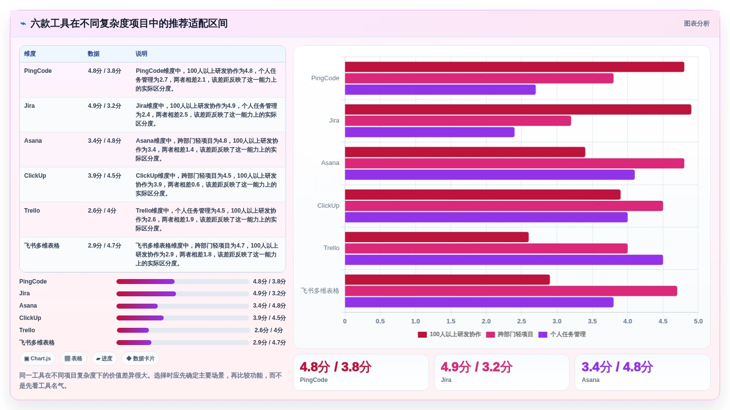
Task: Select the 进度 tag chip
Action: 104,359
